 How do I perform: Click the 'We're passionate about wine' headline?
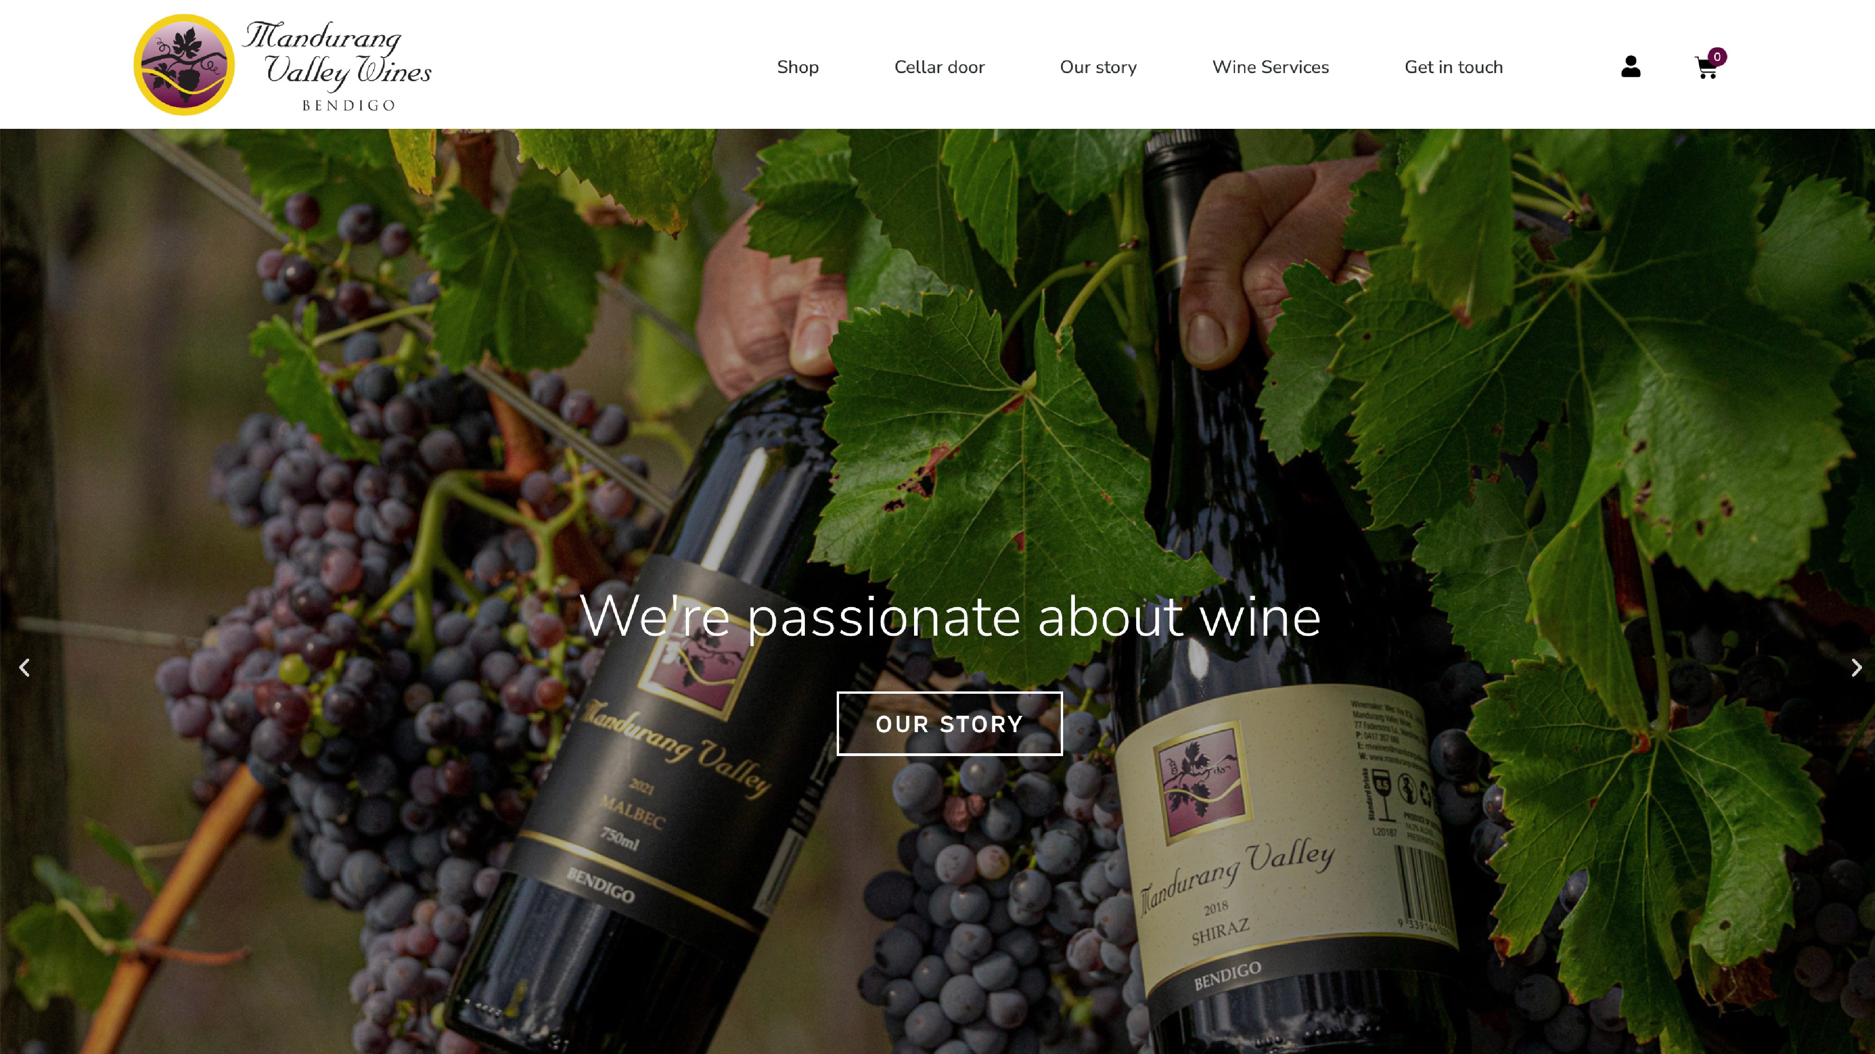[949, 617]
